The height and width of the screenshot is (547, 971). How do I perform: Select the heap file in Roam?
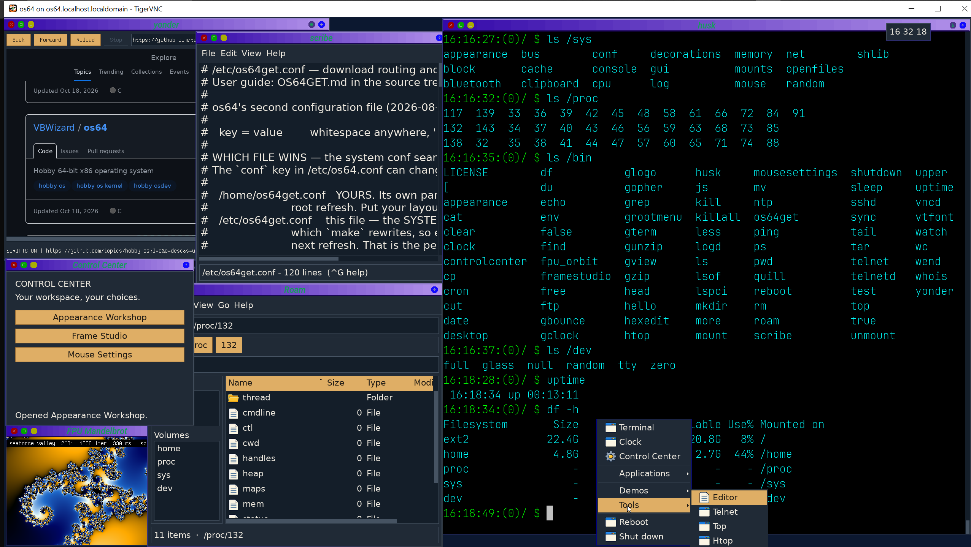(329, 473)
